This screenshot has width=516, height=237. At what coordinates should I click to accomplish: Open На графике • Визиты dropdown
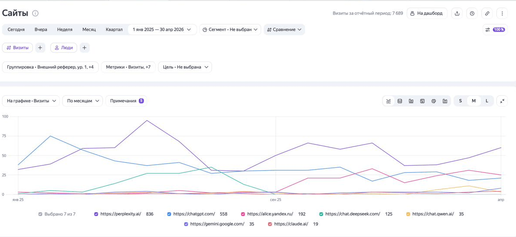point(31,101)
